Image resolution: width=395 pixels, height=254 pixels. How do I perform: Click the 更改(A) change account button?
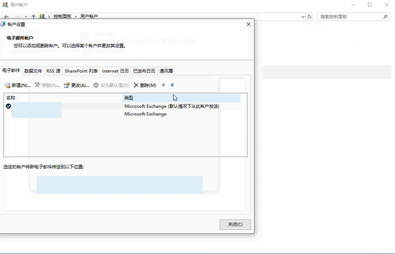pos(77,85)
